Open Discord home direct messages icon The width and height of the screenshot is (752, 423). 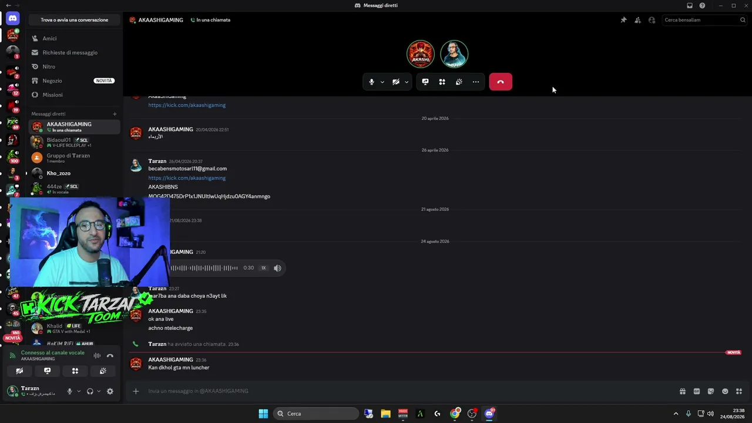point(12,19)
